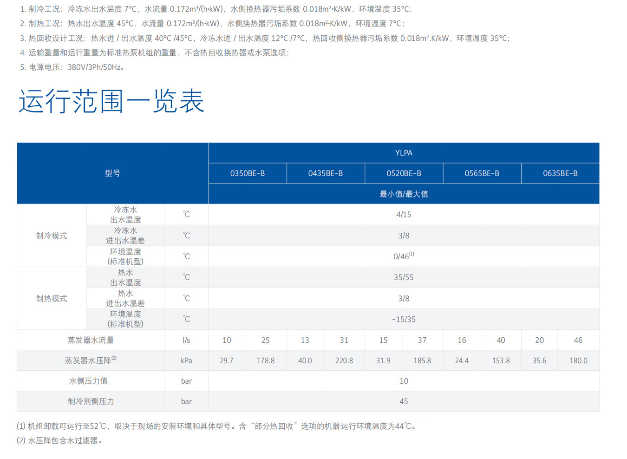Select the 0635BE-B model column header
Image resolution: width=627 pixels, height=459 pixels.
coord(560,173)
